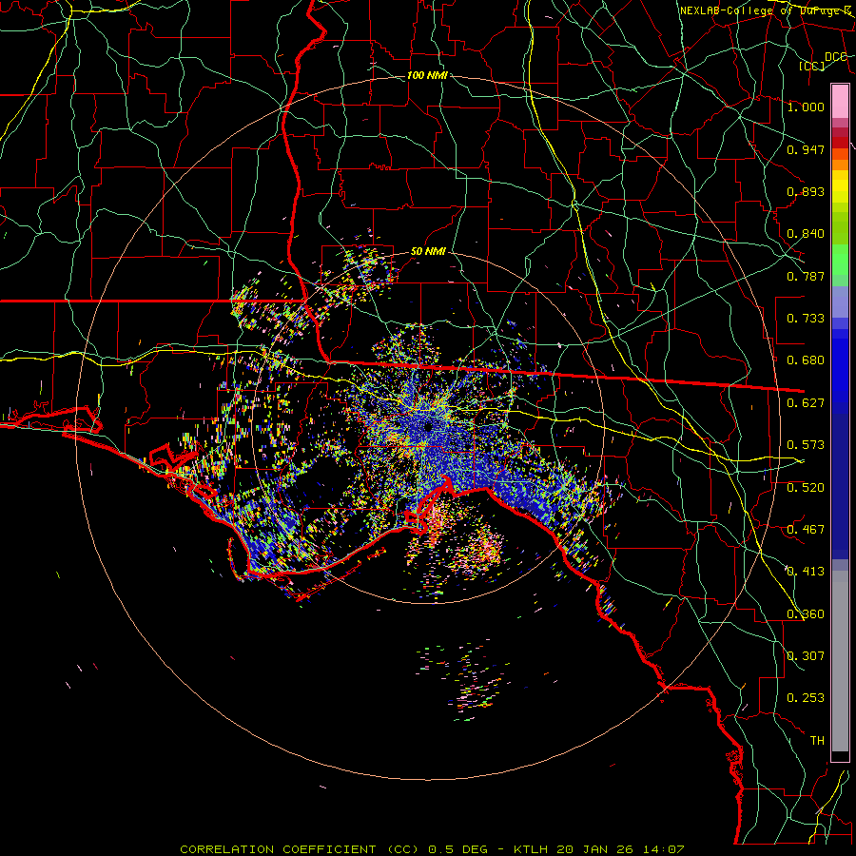Click the 0.573 color scale value

[806, 445]
